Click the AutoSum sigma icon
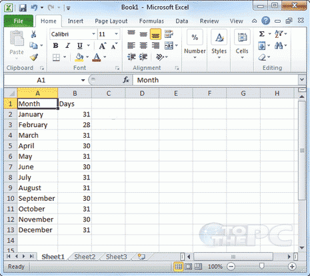The height and width of the screenshot is (276, 310). [262, 34]
